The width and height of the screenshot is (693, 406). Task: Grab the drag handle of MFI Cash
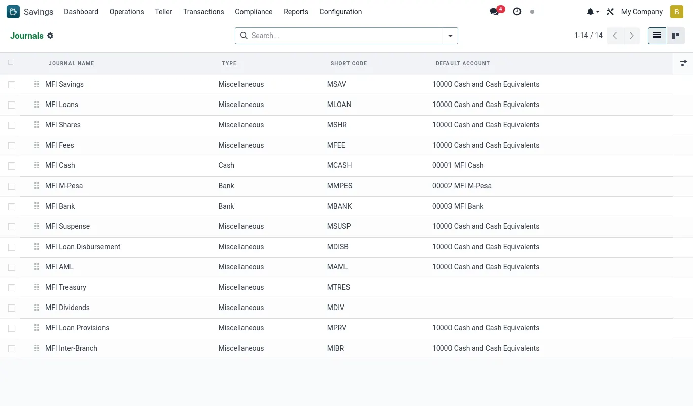(x=37, y=165)
